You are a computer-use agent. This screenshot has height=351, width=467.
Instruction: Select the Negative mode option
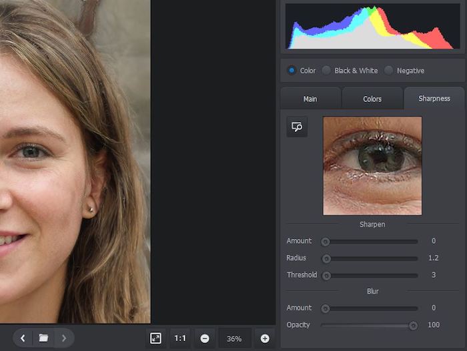(389, 71)
